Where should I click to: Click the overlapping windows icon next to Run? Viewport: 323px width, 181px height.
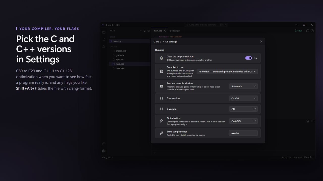(308, 31)
